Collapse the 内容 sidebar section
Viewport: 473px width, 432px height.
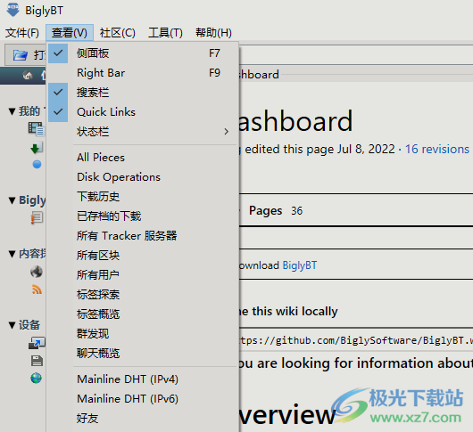click(12, 254)
